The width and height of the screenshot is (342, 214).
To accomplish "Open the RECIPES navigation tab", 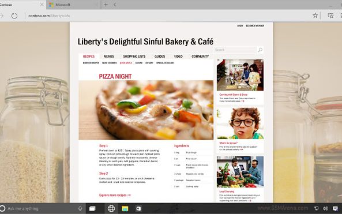I will (89, 57).
